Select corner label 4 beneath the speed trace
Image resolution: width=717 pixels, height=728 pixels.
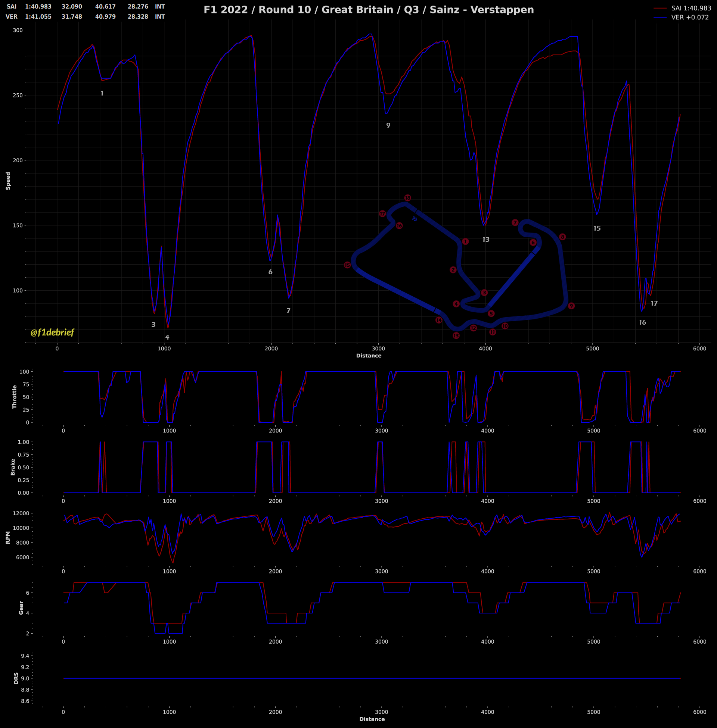[x=167, y=337]
